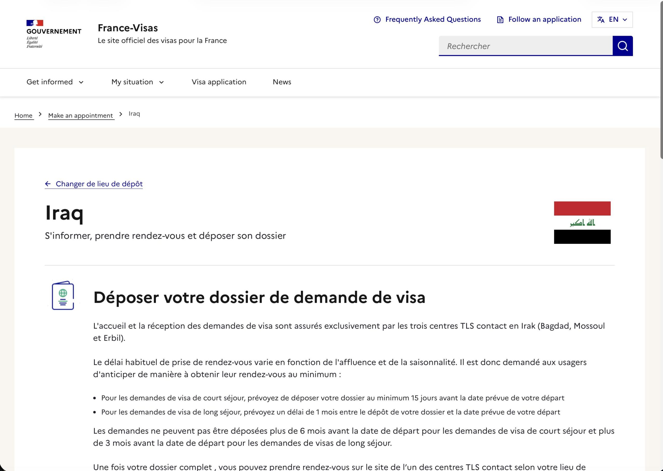Click the S'informer, prendre rendez-vous subtitle
Image resolution: width=663 pixels, height=471 pixels.
pyautogui.click(x=165, y=236)
